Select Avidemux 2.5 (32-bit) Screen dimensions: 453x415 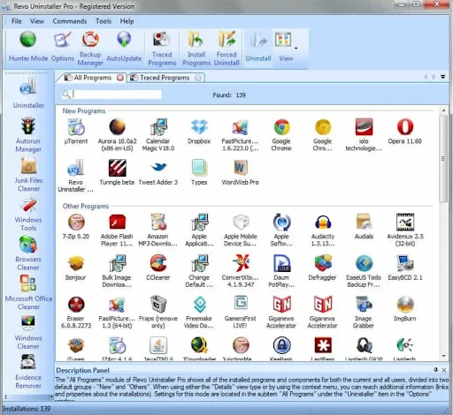405,230
